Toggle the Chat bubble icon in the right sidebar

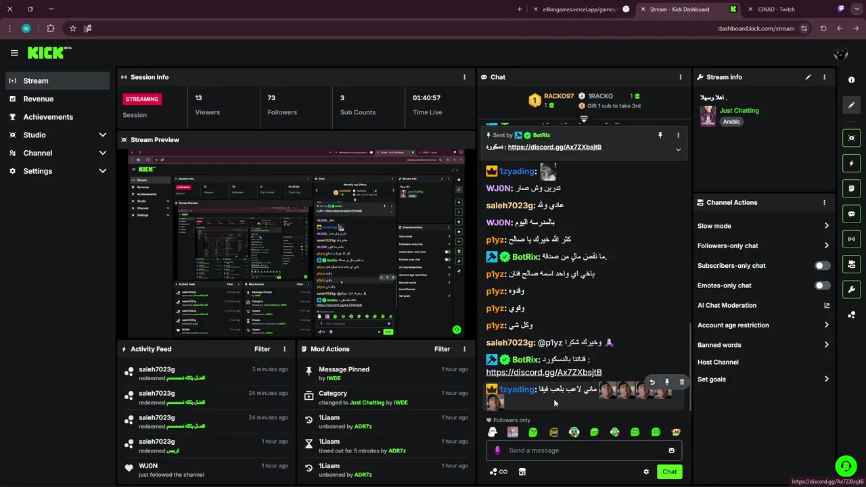click(x=851, y=214)
